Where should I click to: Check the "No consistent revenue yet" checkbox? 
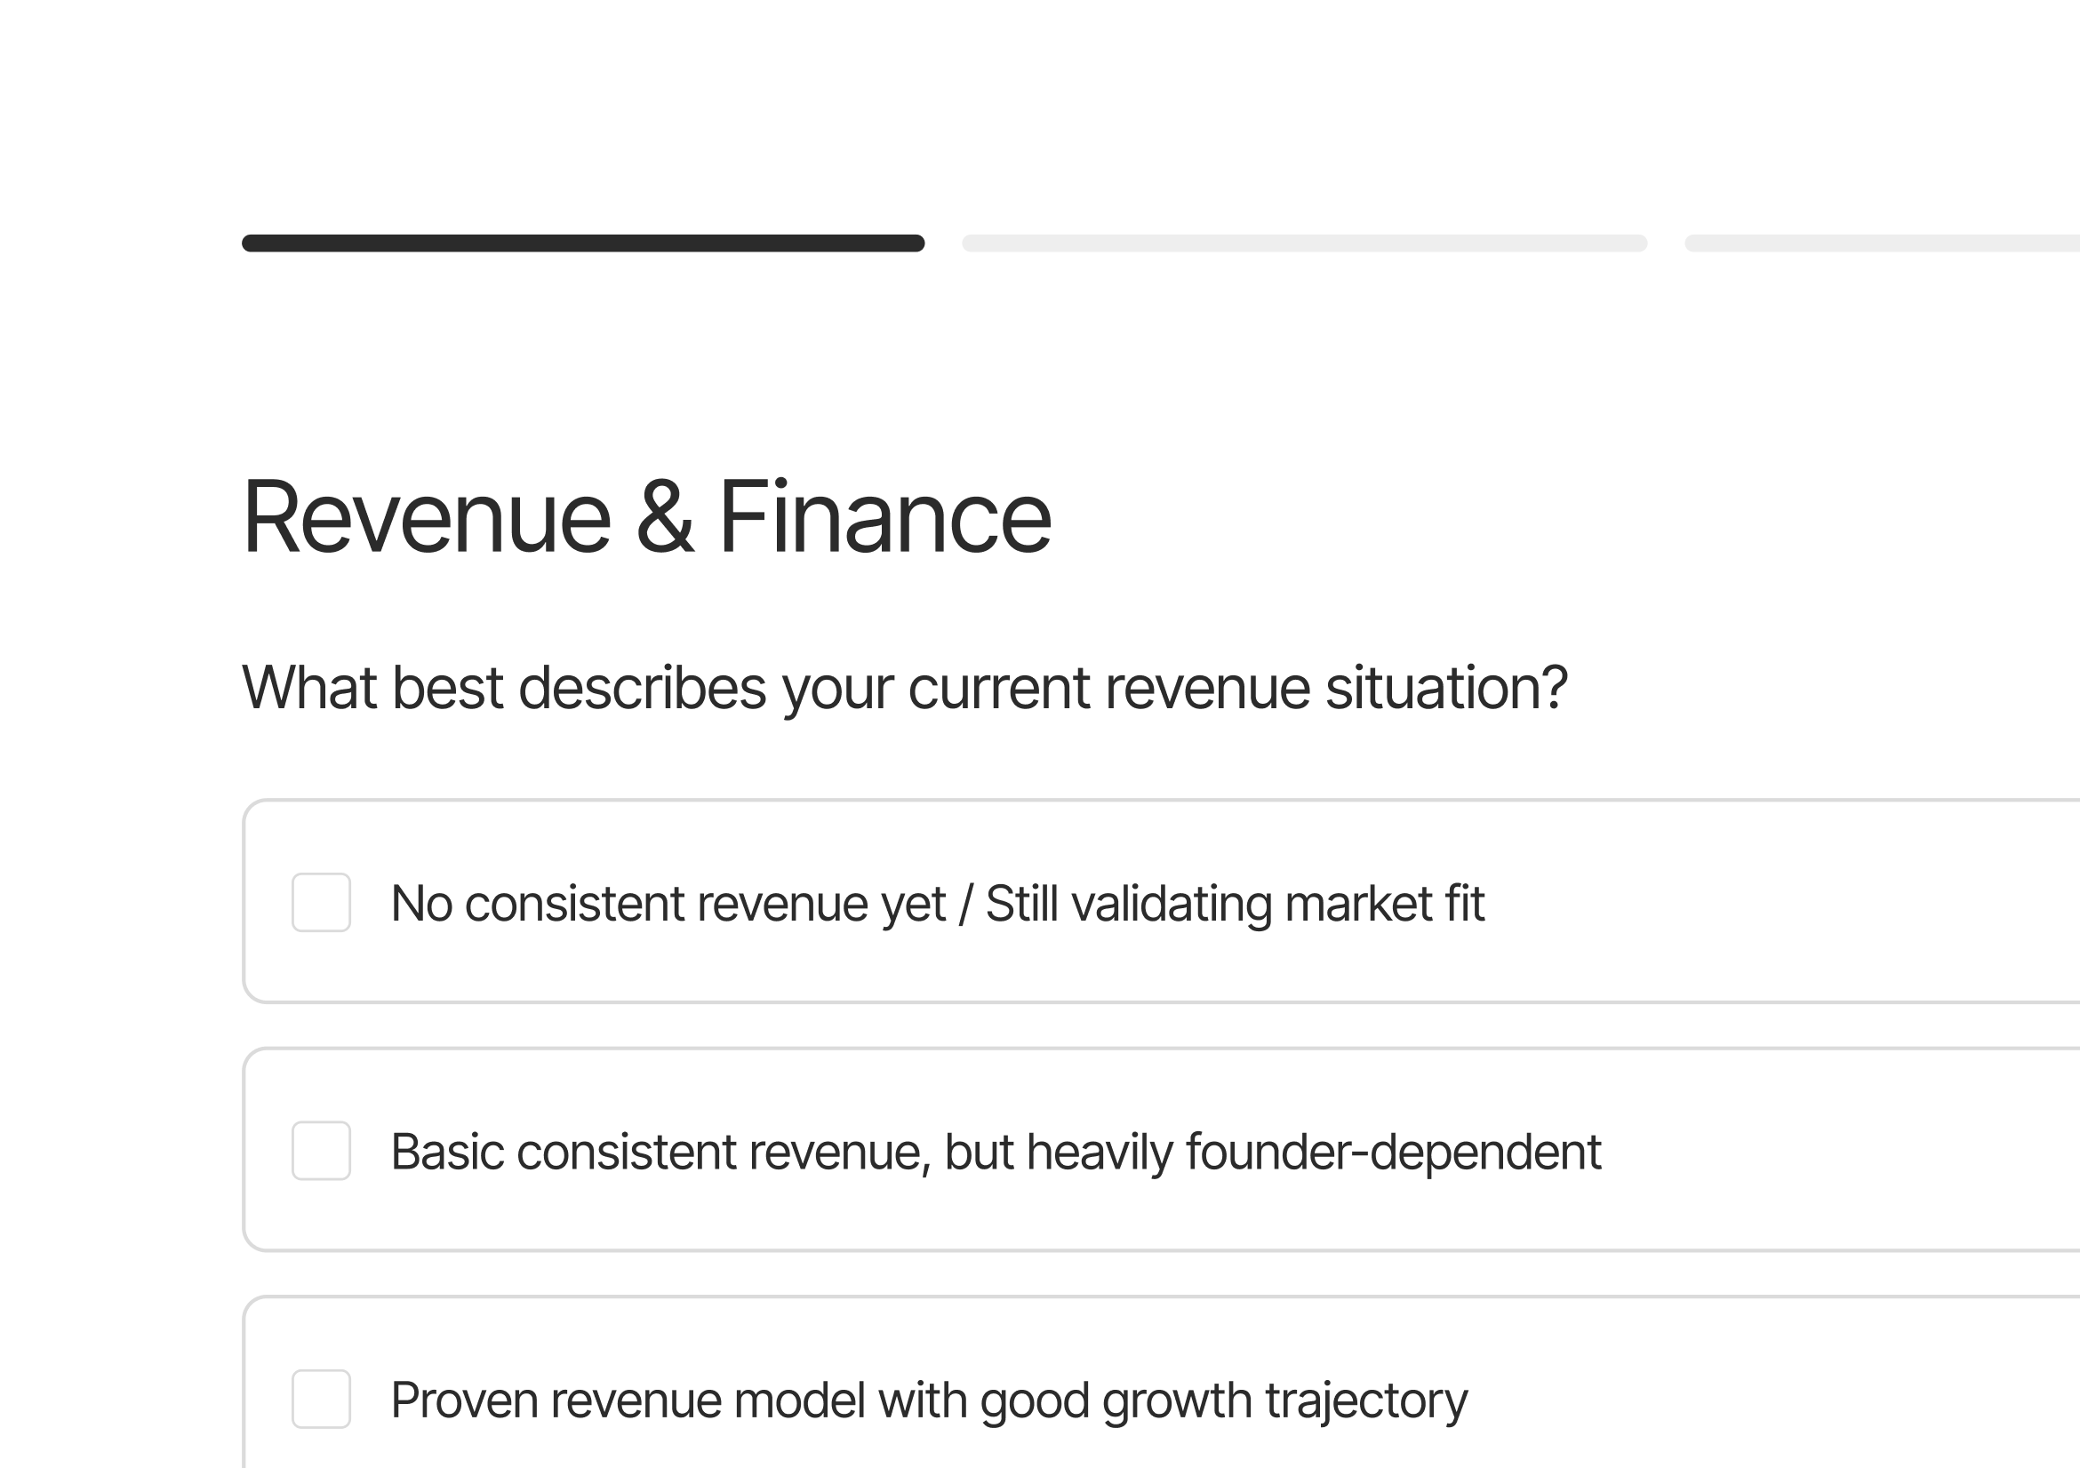coord(321,902)
